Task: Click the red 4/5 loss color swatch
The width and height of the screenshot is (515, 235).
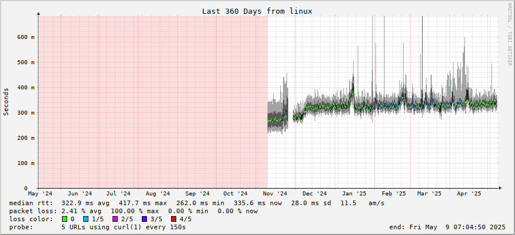Action: (x=173, y=220)
